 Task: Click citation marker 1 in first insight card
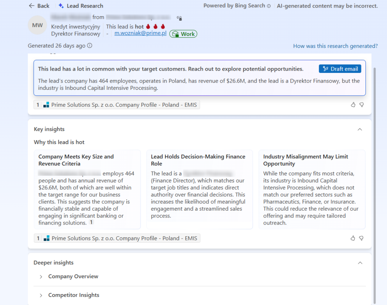click(x=91, y=223)
